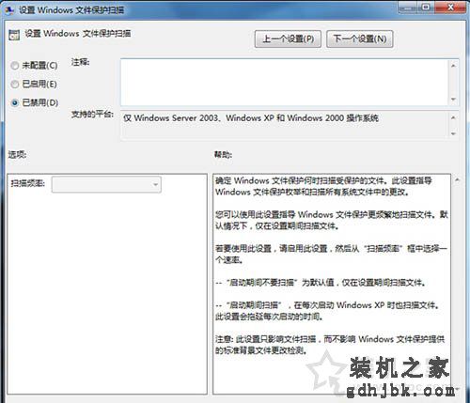Click the 选项 label
Screen dimensions: 470x403
pyautogui.click(x=17, y=154)
